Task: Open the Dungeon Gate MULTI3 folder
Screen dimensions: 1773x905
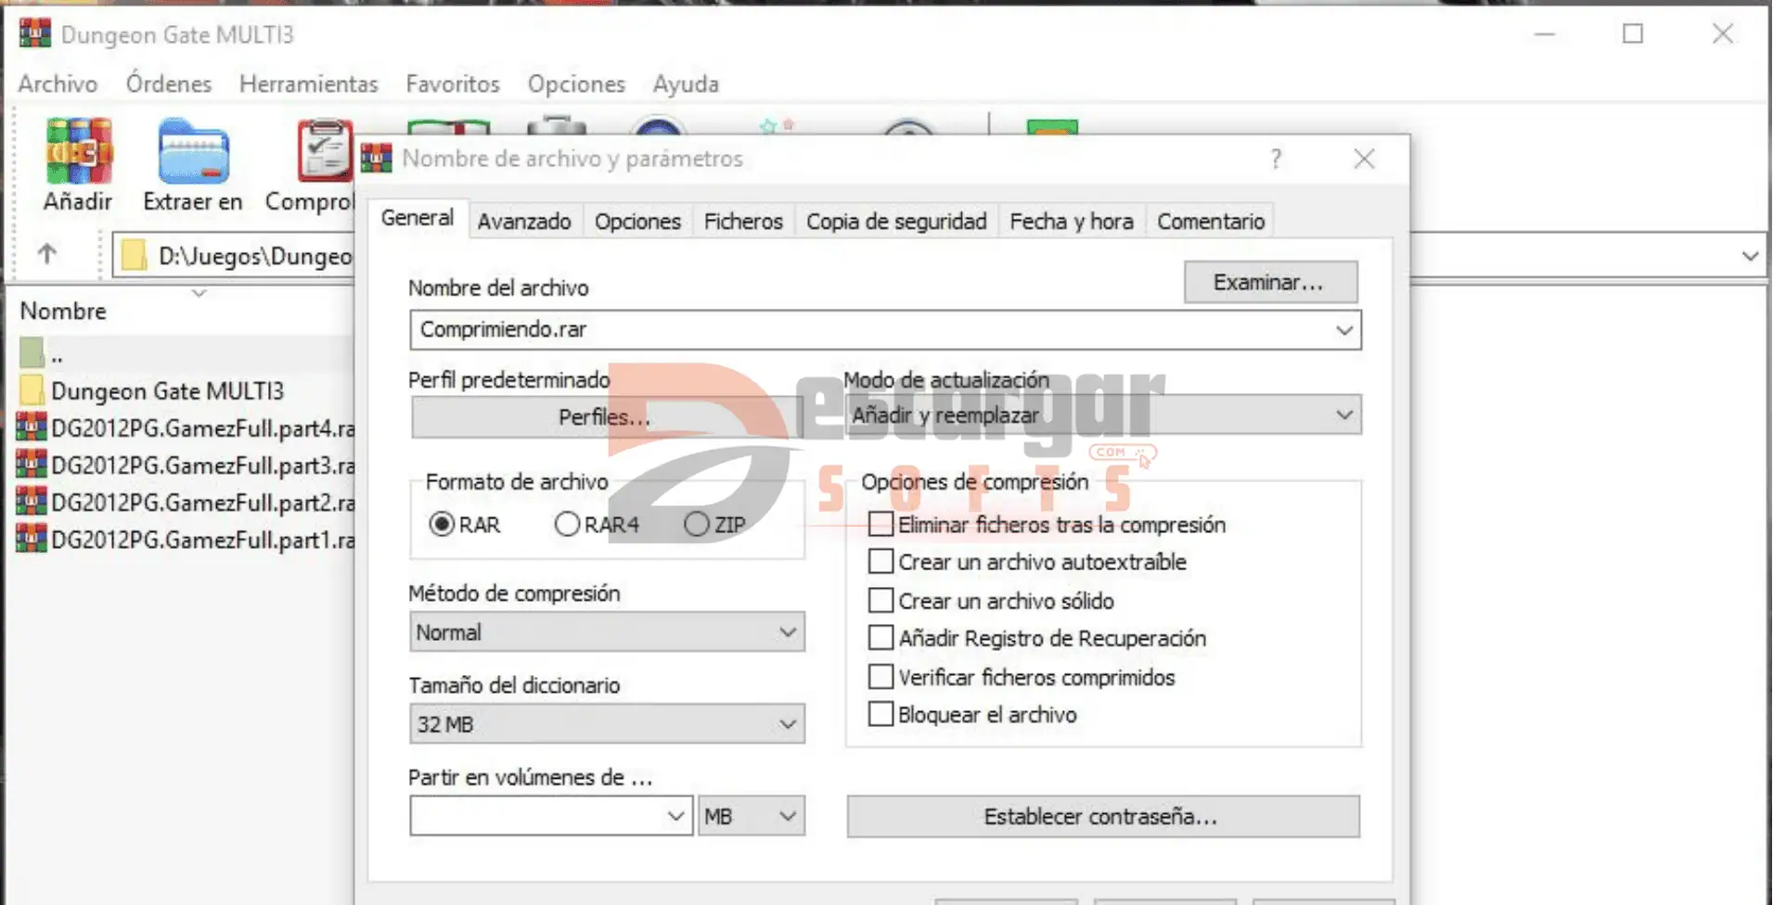Action: pyautogui.click(x=167, y=391)
